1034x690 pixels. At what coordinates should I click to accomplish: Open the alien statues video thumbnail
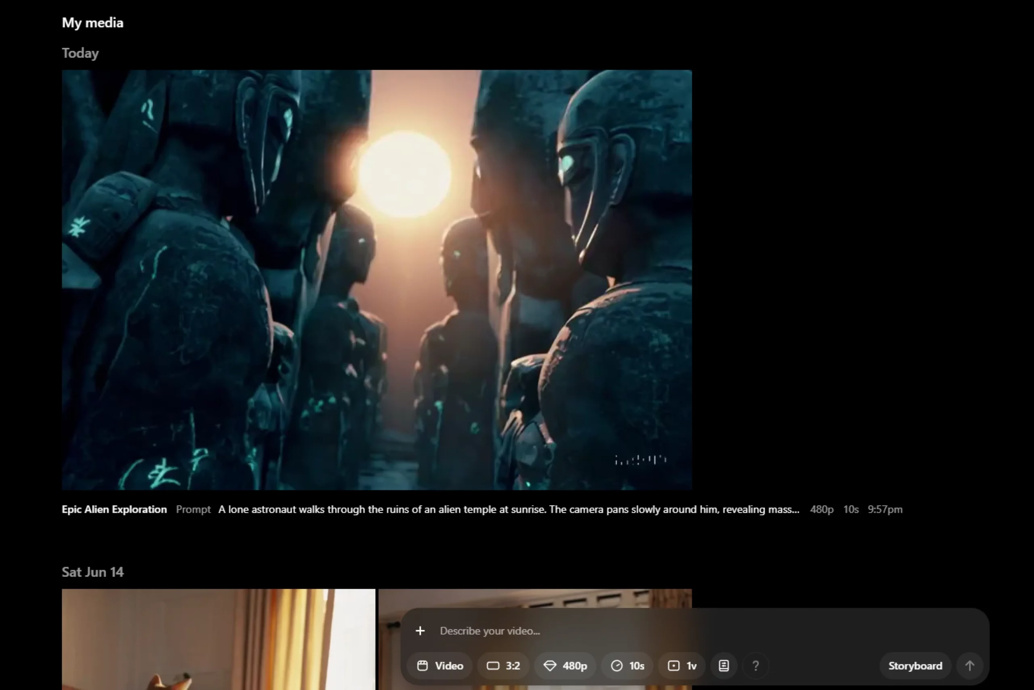[x=376, y=280]
